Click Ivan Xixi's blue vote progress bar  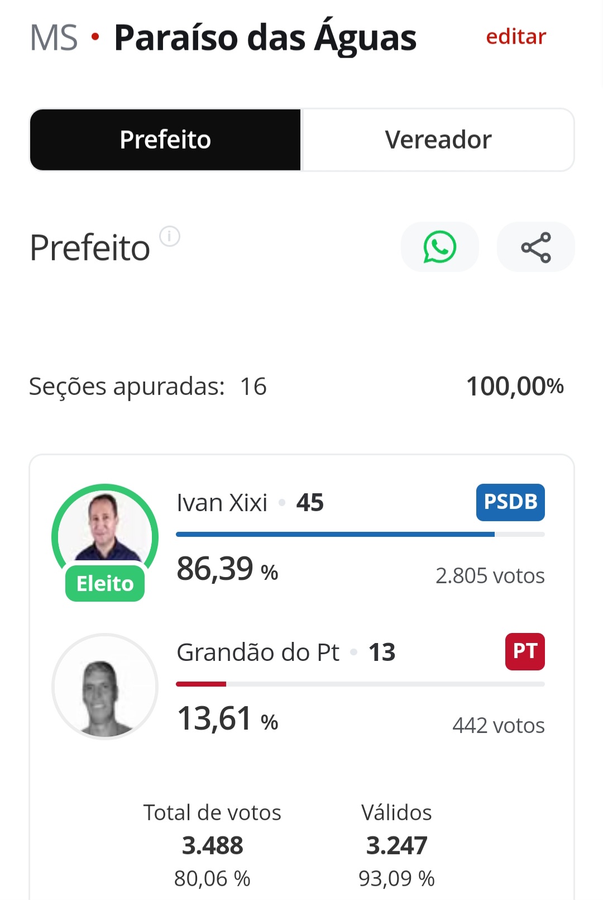[360, 535]
